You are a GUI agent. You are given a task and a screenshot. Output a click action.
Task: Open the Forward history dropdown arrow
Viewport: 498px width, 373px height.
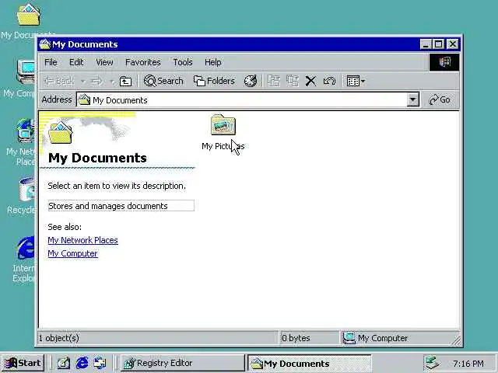click(111, 82)
